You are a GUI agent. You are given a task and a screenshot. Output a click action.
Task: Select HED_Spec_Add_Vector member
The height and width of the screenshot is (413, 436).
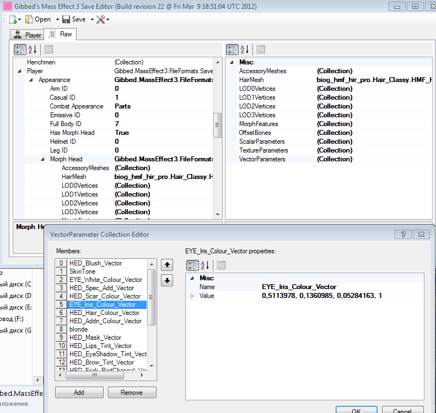101,288
